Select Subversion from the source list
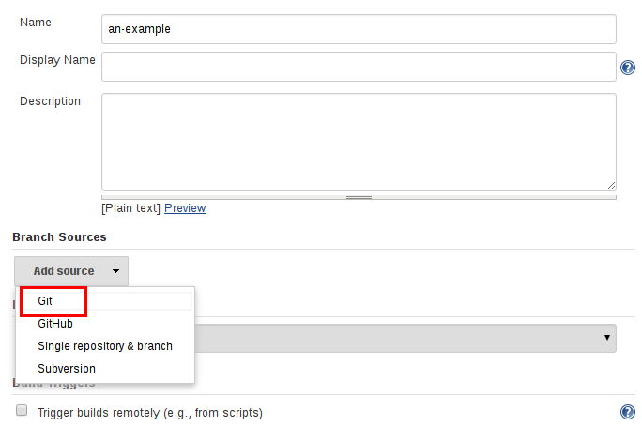Viewport: 642px width, 427px height. [x=67, y=369]
